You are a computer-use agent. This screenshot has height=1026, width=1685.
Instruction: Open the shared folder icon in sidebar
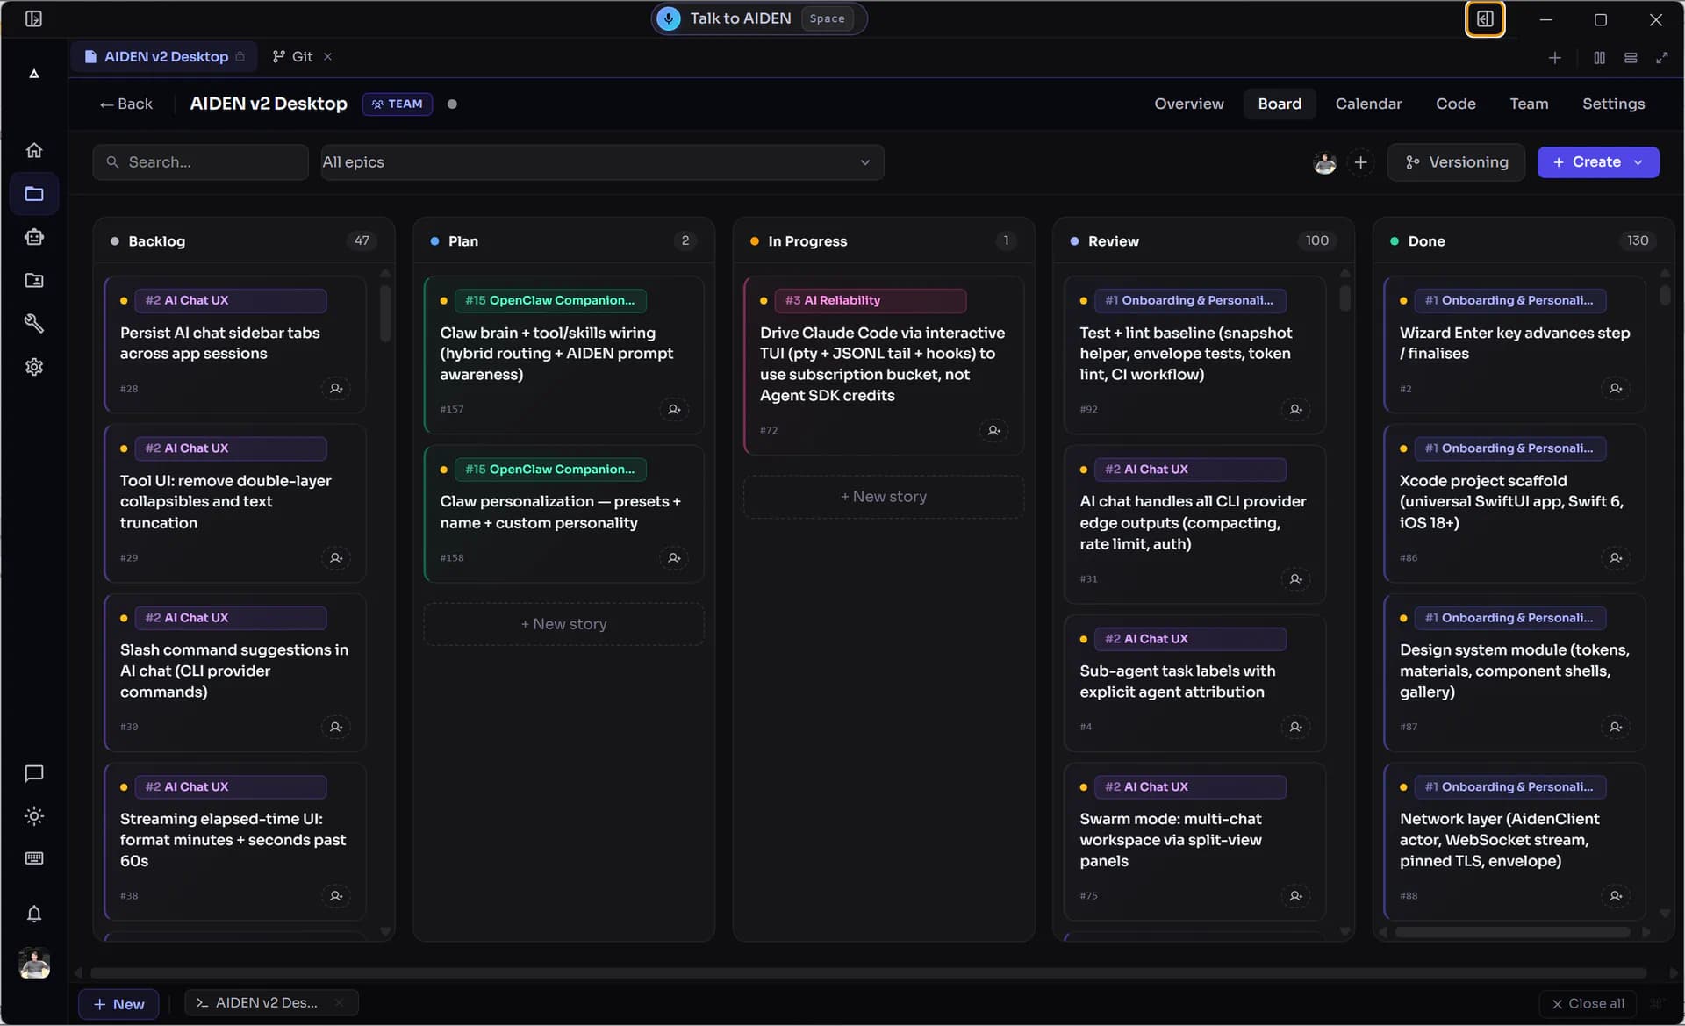(x=34, y=281)
